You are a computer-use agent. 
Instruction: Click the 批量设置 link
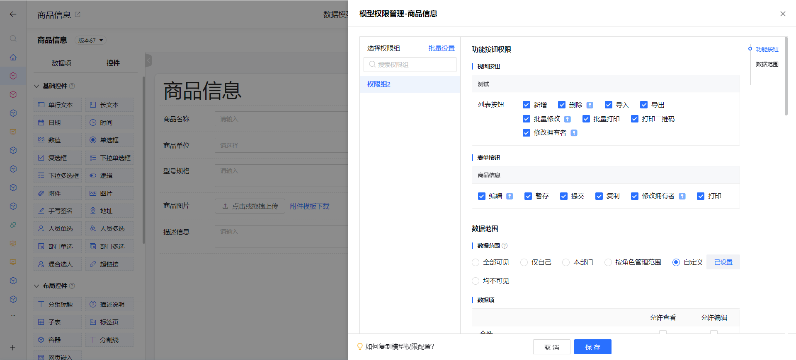442,48
